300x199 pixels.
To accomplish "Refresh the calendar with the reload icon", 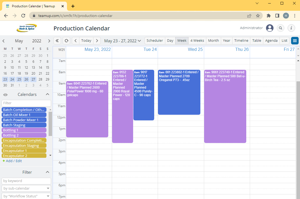I will click(x=66, y=40).
